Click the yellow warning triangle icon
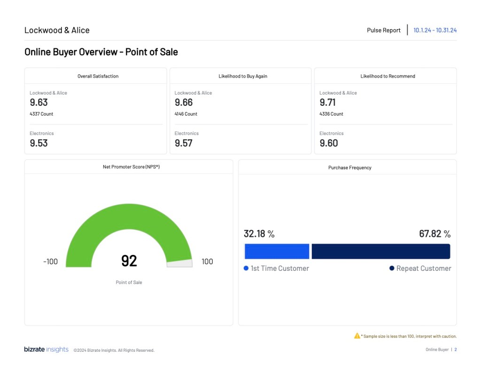This screenshot has width=481, height=372. click(x=357, y=336)
